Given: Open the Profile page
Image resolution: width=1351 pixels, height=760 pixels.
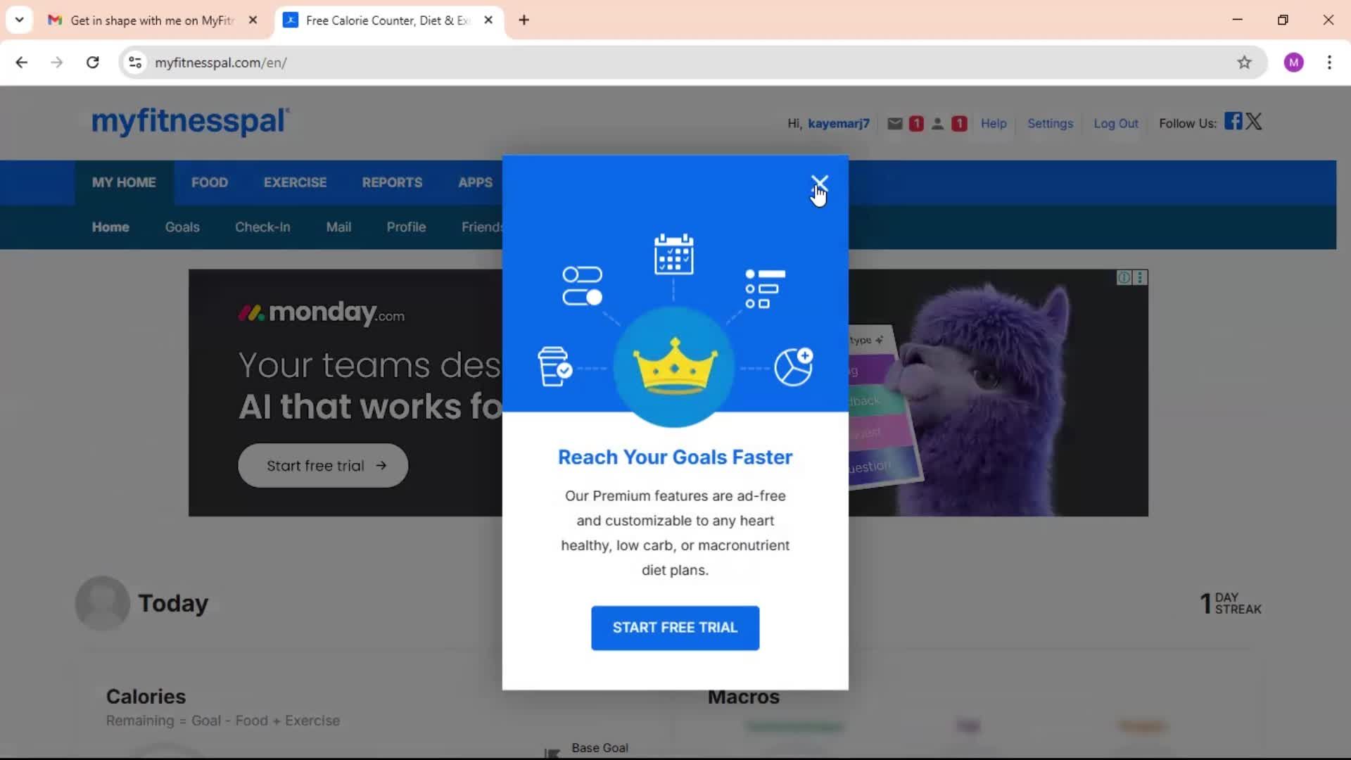Looking at the screenshot, I should pos(406,227).
